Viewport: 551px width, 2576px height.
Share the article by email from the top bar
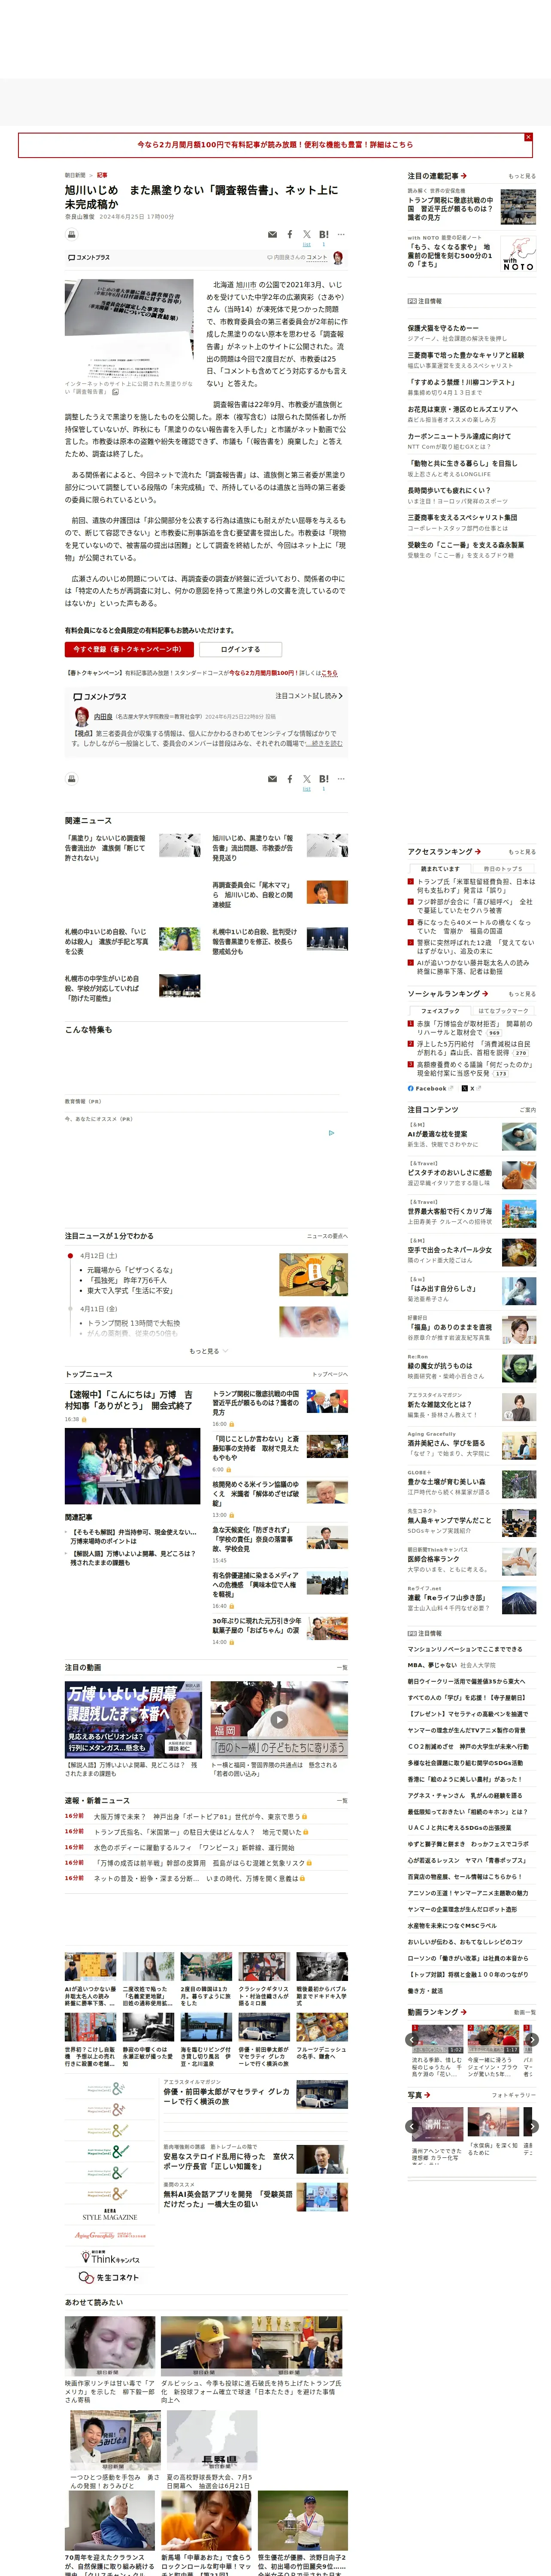coord(272,235)
